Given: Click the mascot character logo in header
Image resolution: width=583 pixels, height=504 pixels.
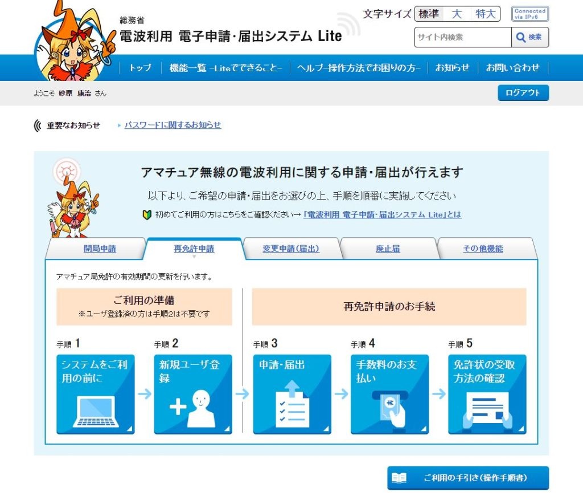Looking at the screenshot, I should 74,43.
